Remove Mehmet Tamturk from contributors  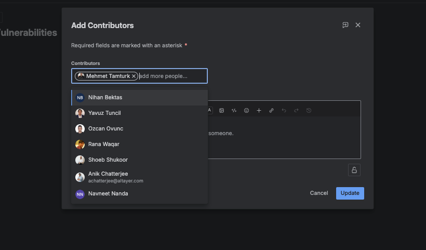(134, 76)
